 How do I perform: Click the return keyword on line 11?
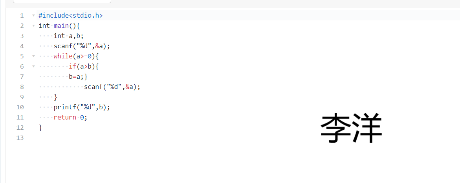pos(65,118)
